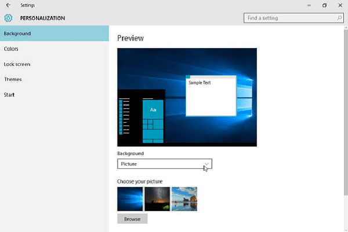
Task: Restore down the Settings window
Action: click(x=324, y=5)
